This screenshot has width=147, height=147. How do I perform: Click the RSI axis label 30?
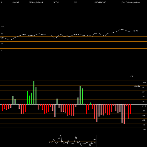2,43
